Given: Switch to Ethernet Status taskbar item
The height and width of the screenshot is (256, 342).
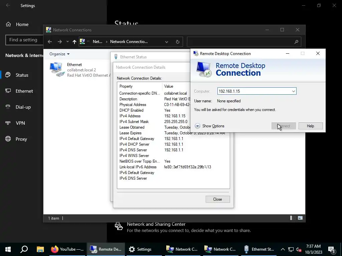Looking at the screenshot, I should click(x=259, y=249).
